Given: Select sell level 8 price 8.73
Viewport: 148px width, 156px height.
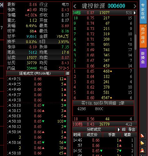Looking at the screenshot, I should [x=91, y=29].
